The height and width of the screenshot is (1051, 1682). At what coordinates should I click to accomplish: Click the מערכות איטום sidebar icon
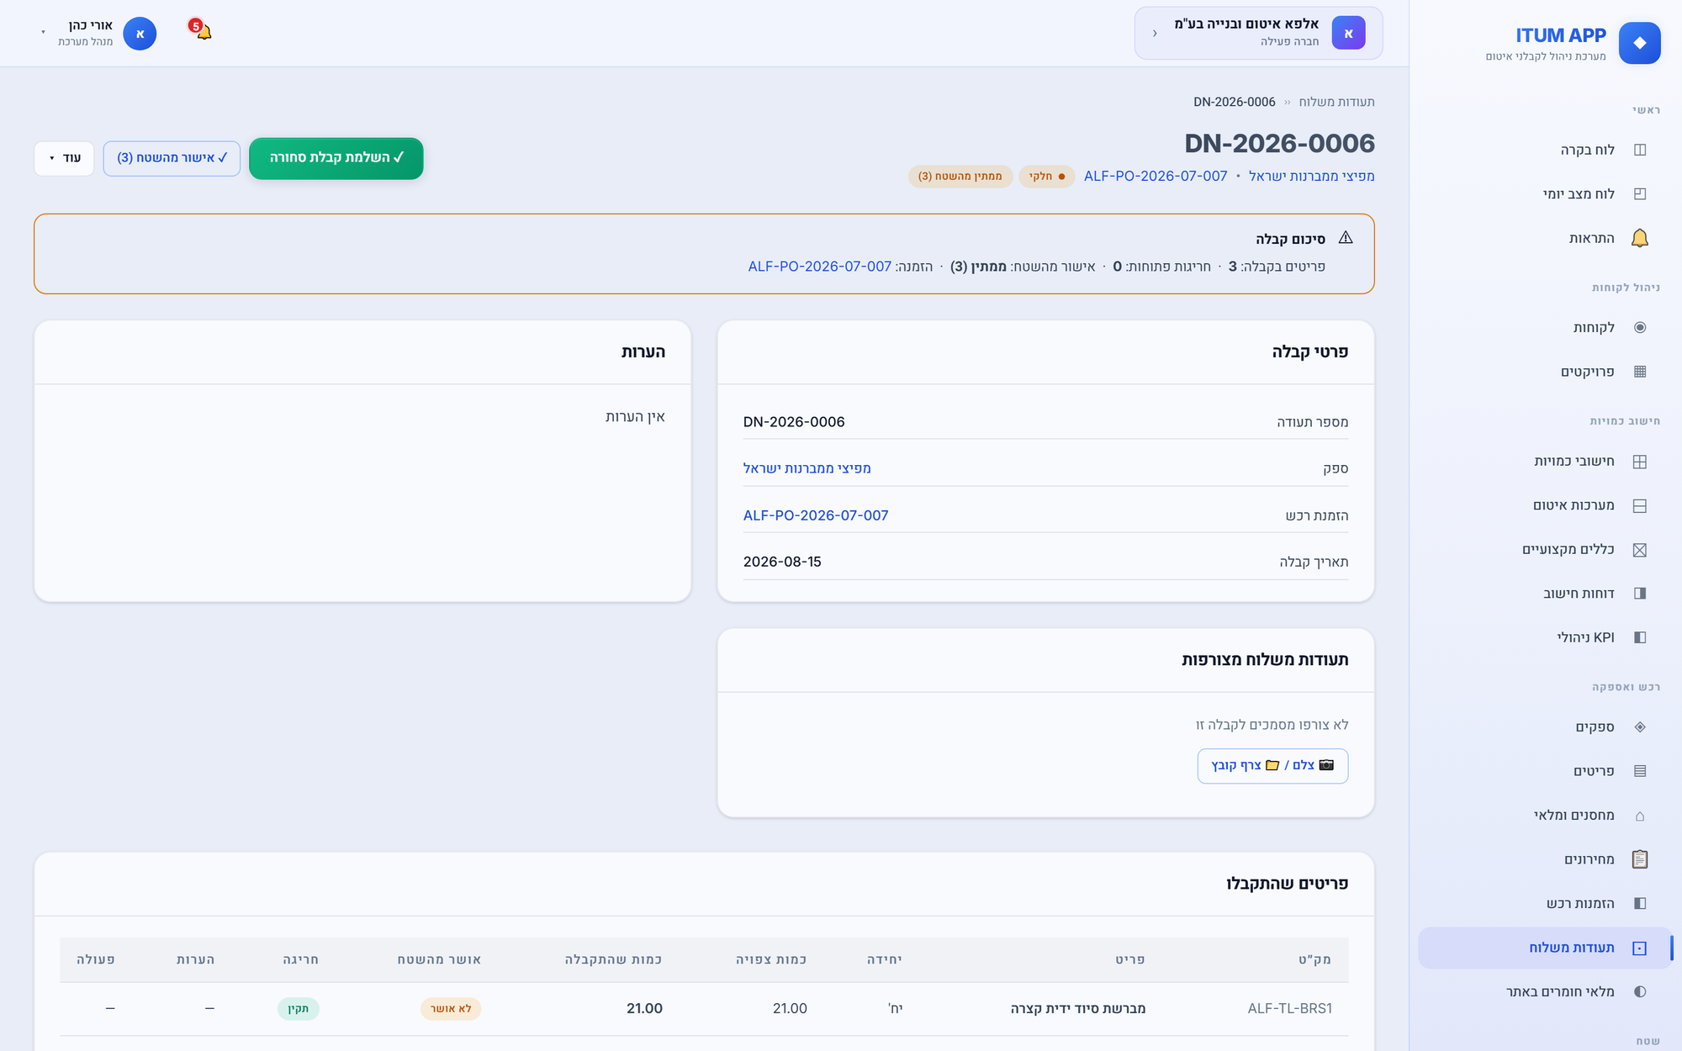point(1639,505)
